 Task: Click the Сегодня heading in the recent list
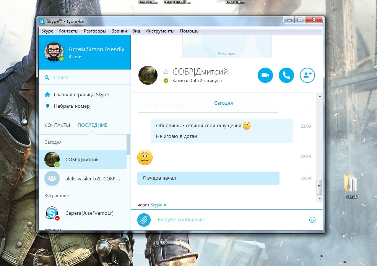pos(53,142)
